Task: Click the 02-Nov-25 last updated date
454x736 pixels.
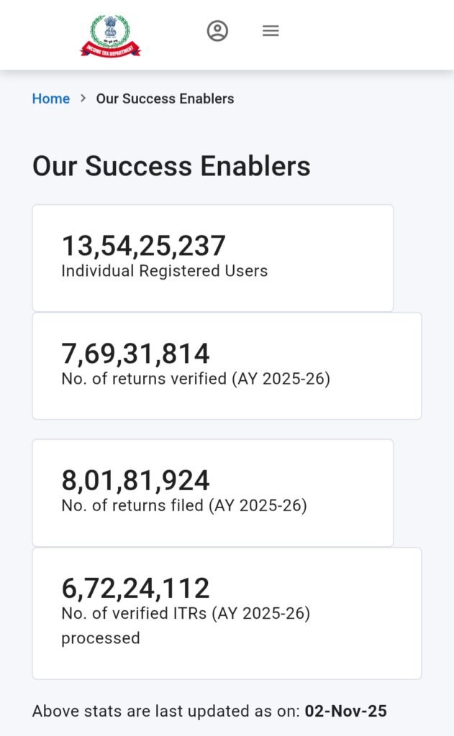Action: (x=346, y=712)
